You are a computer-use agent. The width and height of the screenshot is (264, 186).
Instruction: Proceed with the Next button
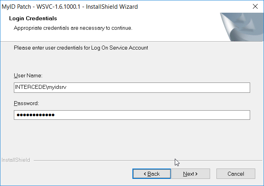[x=191, y=174]
